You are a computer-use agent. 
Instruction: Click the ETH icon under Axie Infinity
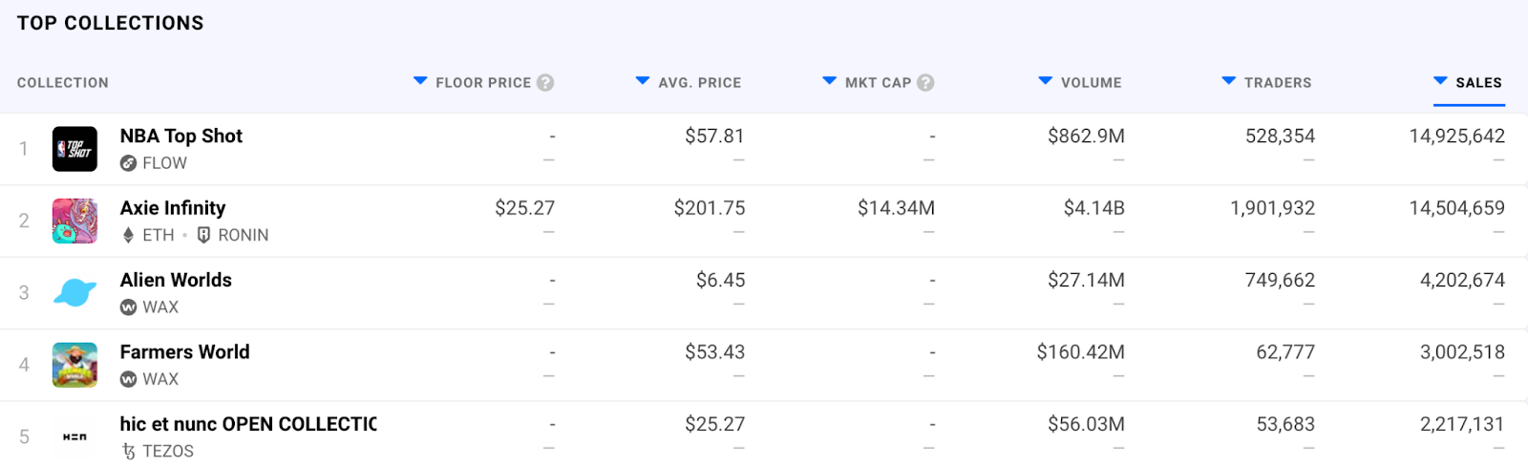128,235
